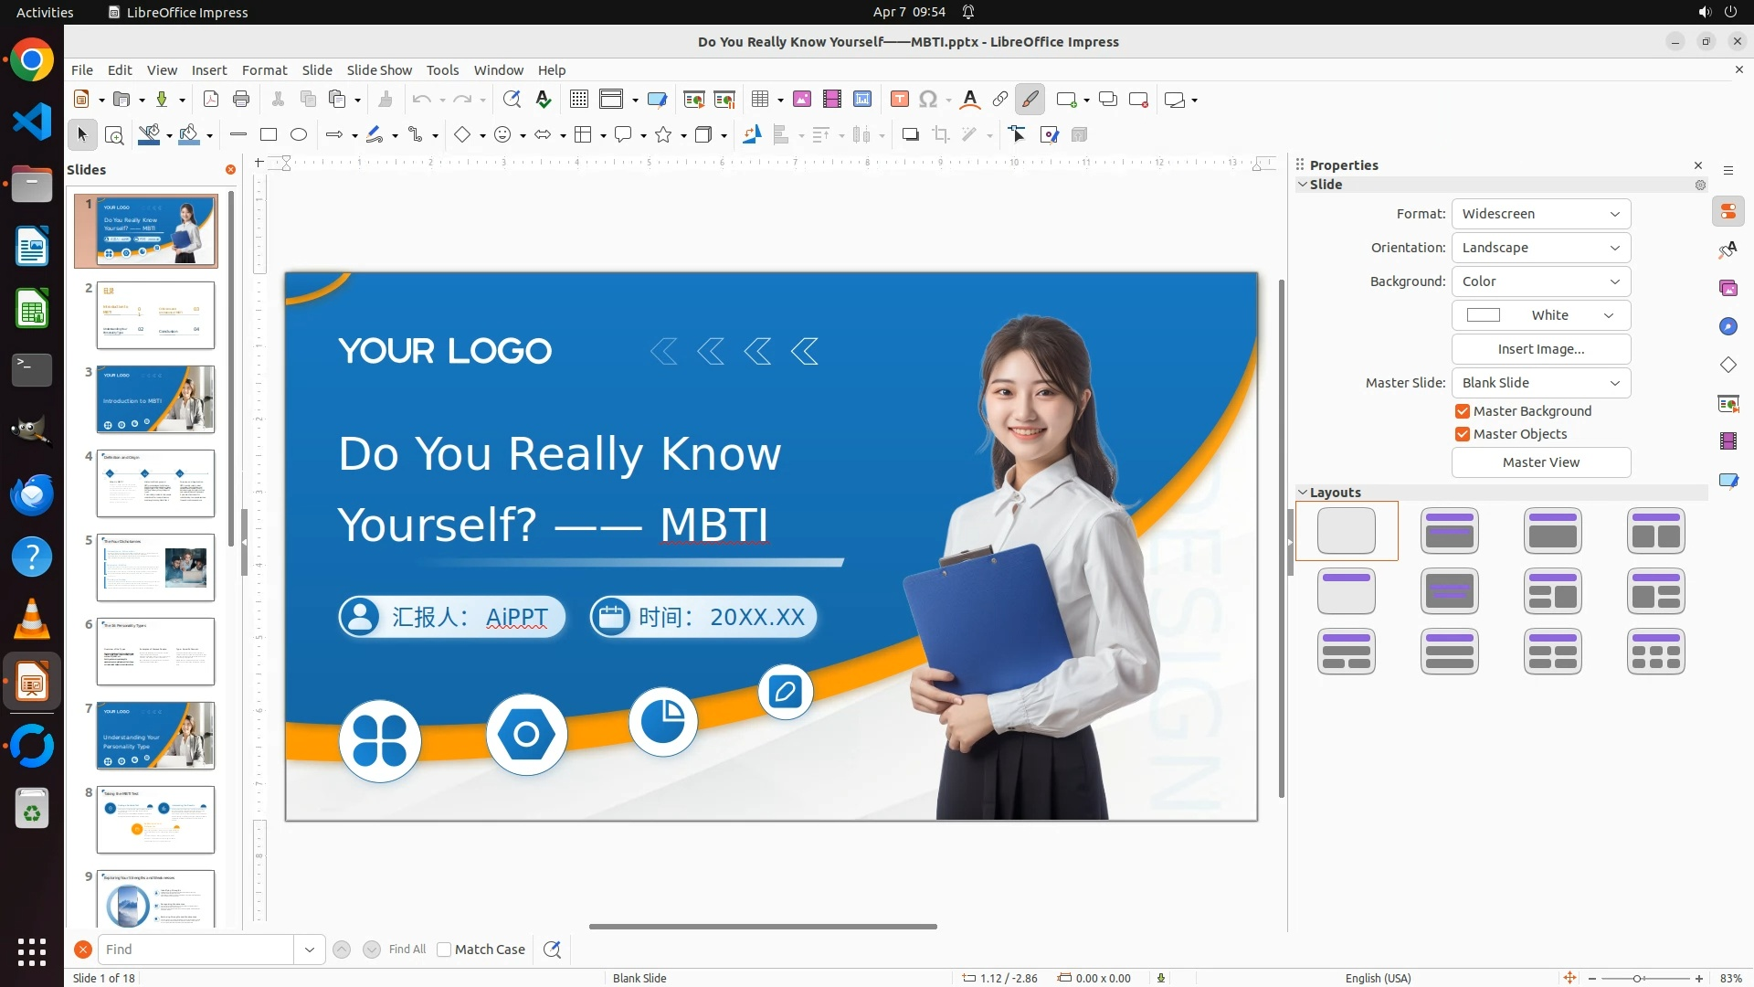Screen dimensions: 1754x987
Task: Click the Master View button
Action: [x=1540, y=462]
